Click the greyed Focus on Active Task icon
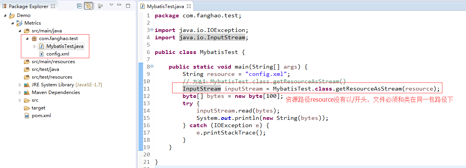The image size is (466, 168). [x=100, y=6]
